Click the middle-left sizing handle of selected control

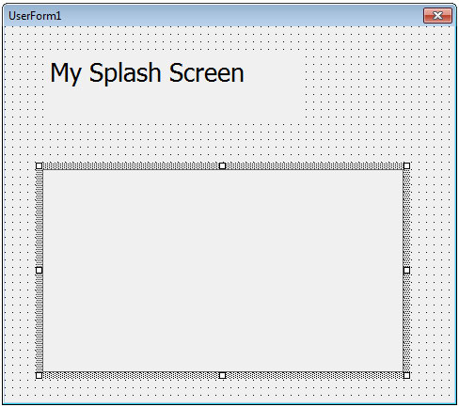(39, 270)
